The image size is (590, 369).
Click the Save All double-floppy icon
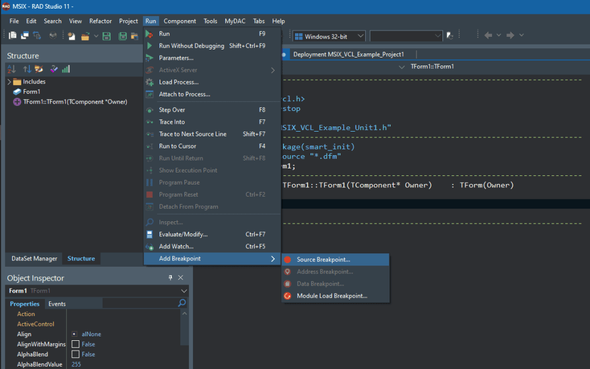[123, 36]
